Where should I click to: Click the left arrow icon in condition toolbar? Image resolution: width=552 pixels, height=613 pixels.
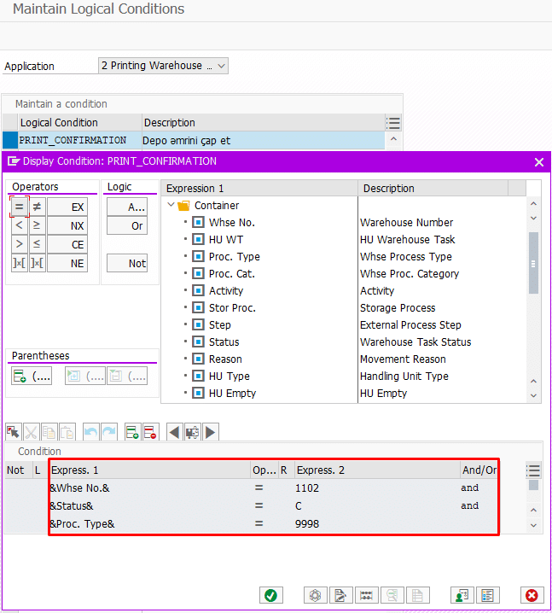pyautogui.click(x=174, y=433)
